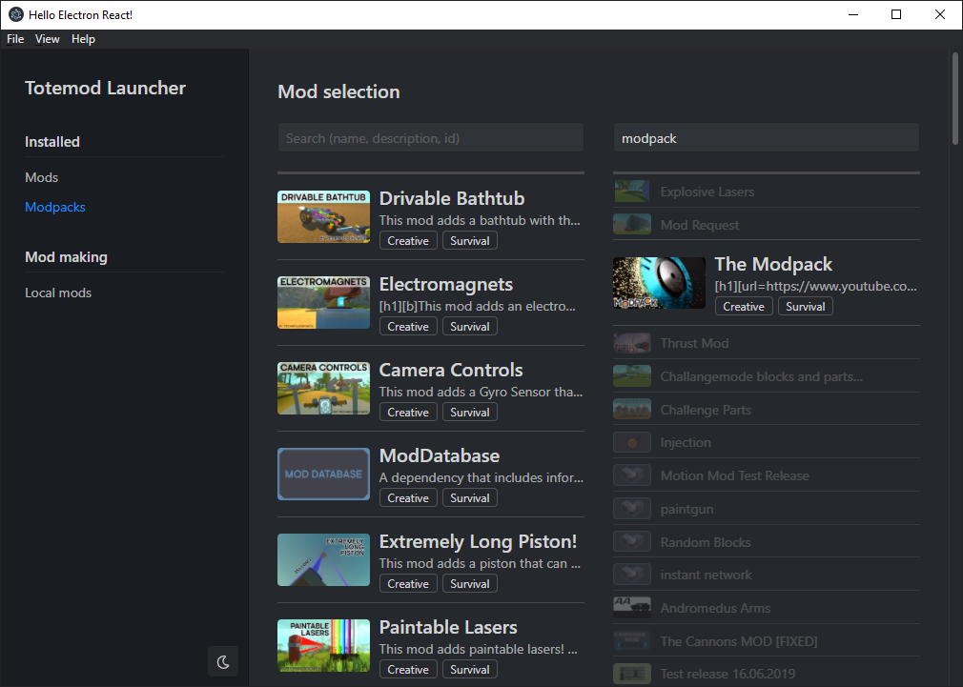Toggle dark mode with the moon icon
Screen dimensions: 963x687
pyautogui.click(x=222, y=660)
